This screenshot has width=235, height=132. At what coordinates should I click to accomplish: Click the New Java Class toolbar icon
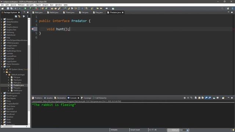coord(46,8)
